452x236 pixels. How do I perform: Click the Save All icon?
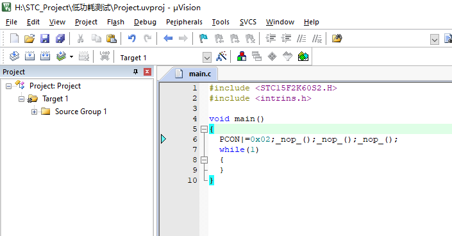[60, 38]
